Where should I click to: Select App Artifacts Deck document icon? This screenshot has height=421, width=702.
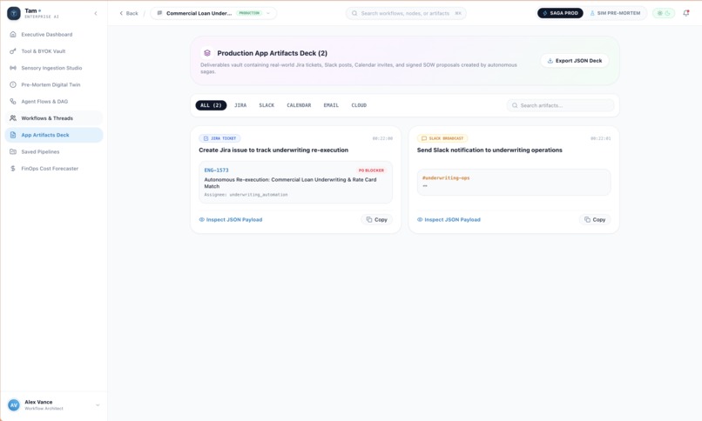tap(13, 135)
